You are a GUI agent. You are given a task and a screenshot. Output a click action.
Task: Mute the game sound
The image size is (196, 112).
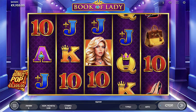click(170, 2)
